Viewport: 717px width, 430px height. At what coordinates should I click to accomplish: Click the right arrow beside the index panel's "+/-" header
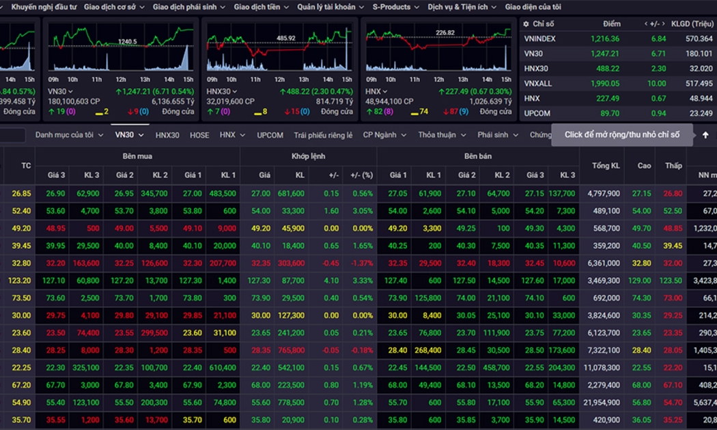[663, 24]
